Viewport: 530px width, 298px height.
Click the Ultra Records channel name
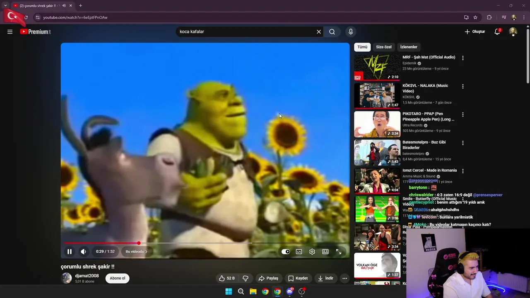pos(412,125)
